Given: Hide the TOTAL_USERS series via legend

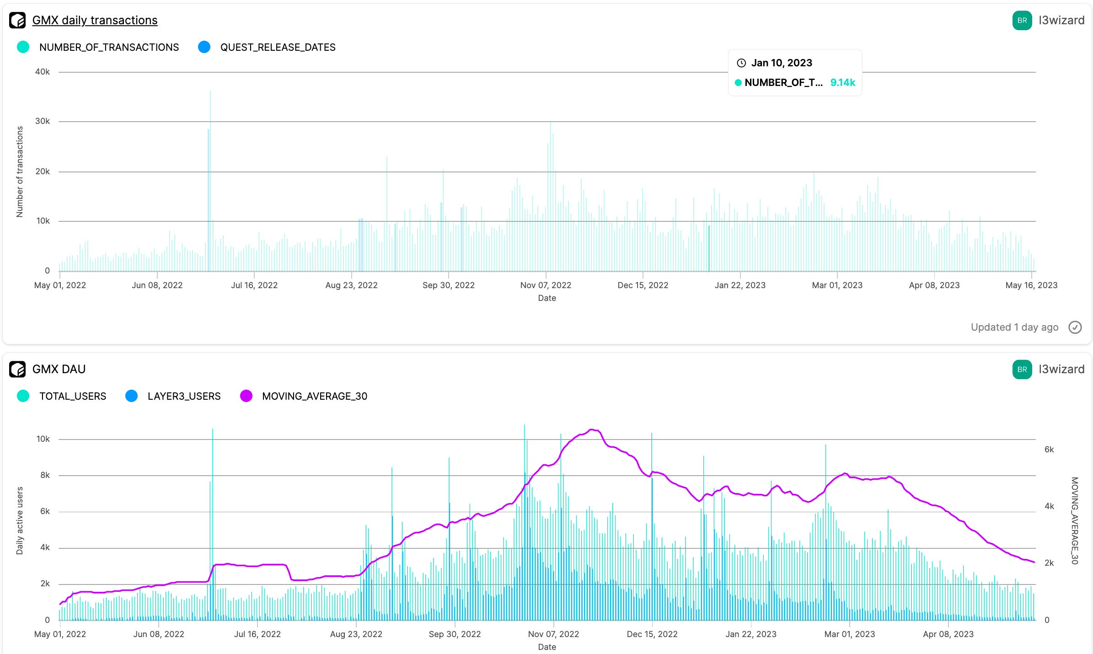Looking at the screenshot, I should click(x=73, y=396).
